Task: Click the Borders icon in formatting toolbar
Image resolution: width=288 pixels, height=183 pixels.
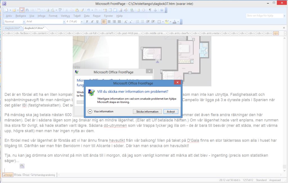Action: pyautogui.click(x=159, y=21)
